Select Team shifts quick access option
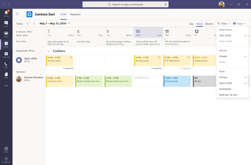Viewport: 251px width, 165px height. point(232,41)
